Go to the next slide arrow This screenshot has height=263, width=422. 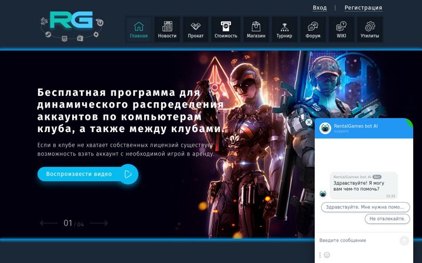click(99, 223)
